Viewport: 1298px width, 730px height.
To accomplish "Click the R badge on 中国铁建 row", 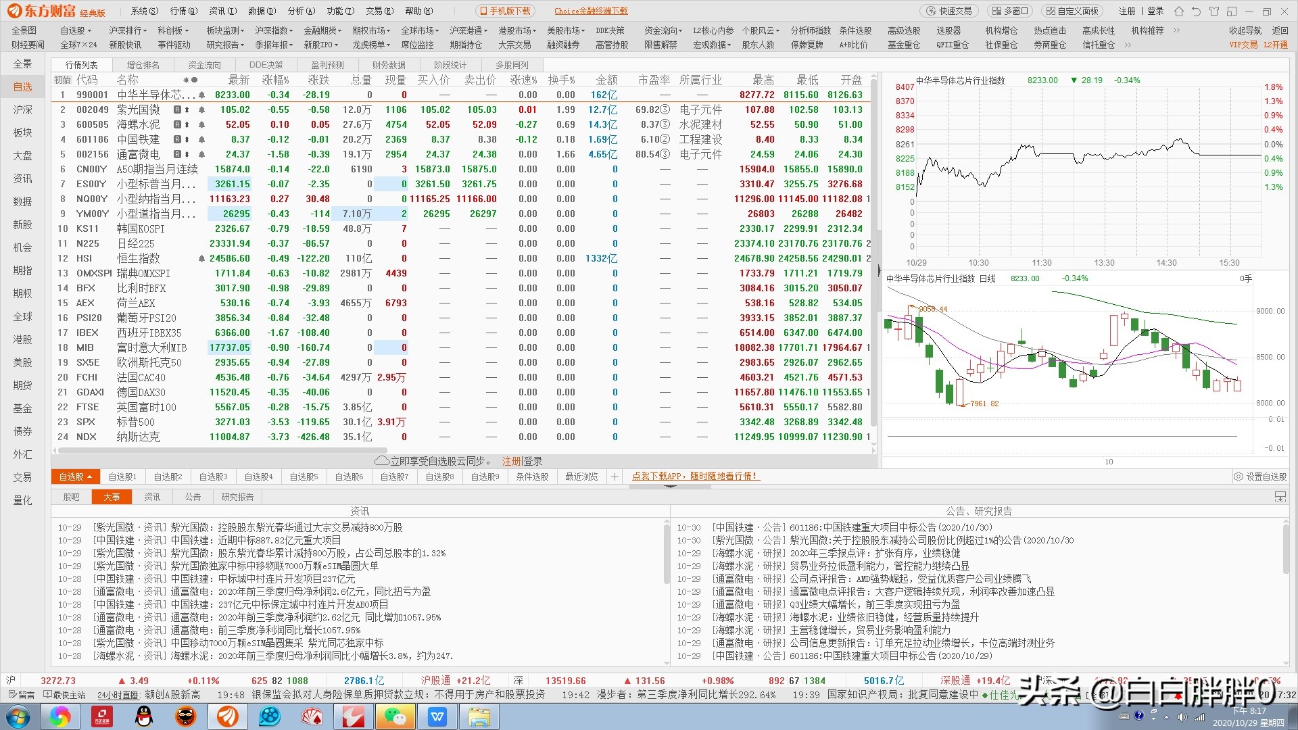I will click(177, 139).
